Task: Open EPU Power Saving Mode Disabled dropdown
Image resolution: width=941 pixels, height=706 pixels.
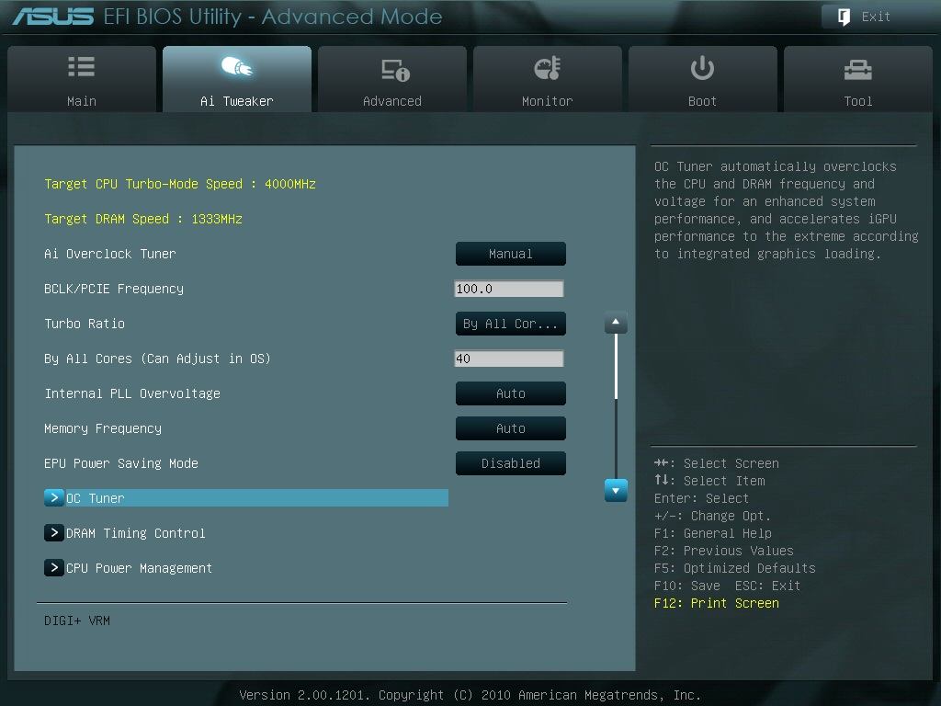Action: (x=511, y=463)
